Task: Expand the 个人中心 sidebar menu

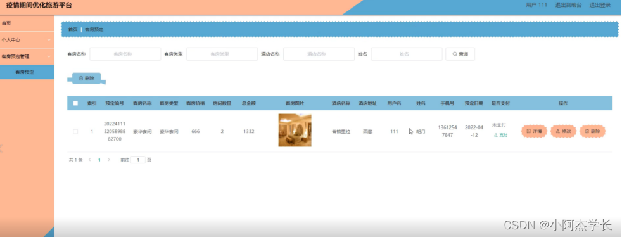Action: coord(27,40)
